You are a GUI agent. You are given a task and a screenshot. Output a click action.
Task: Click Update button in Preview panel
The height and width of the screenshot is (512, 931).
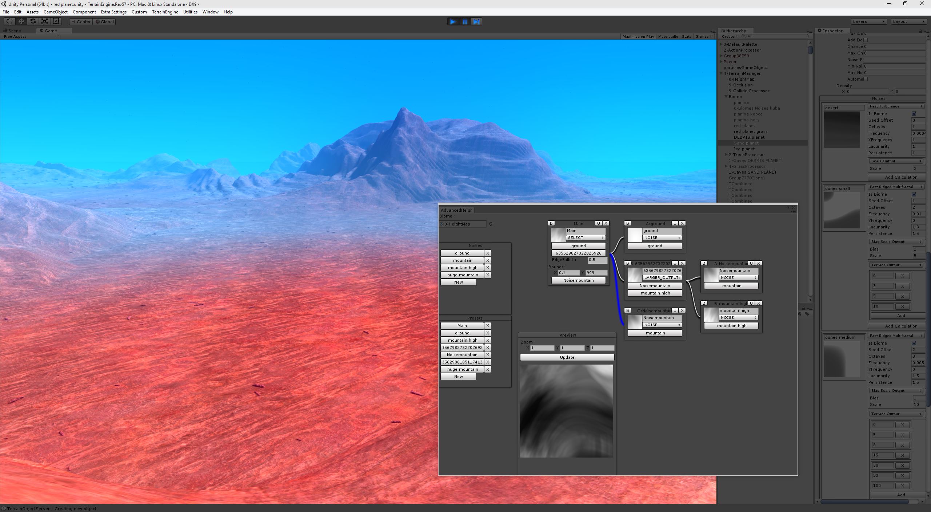click(566, 357)
